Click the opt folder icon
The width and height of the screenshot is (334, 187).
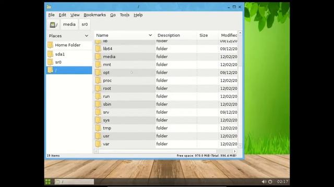tap(98, 73)
